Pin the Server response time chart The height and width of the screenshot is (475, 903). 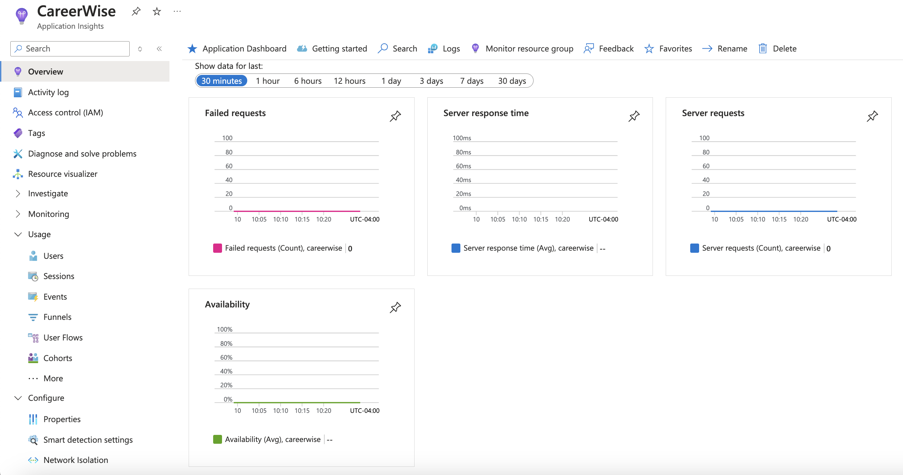634,116
